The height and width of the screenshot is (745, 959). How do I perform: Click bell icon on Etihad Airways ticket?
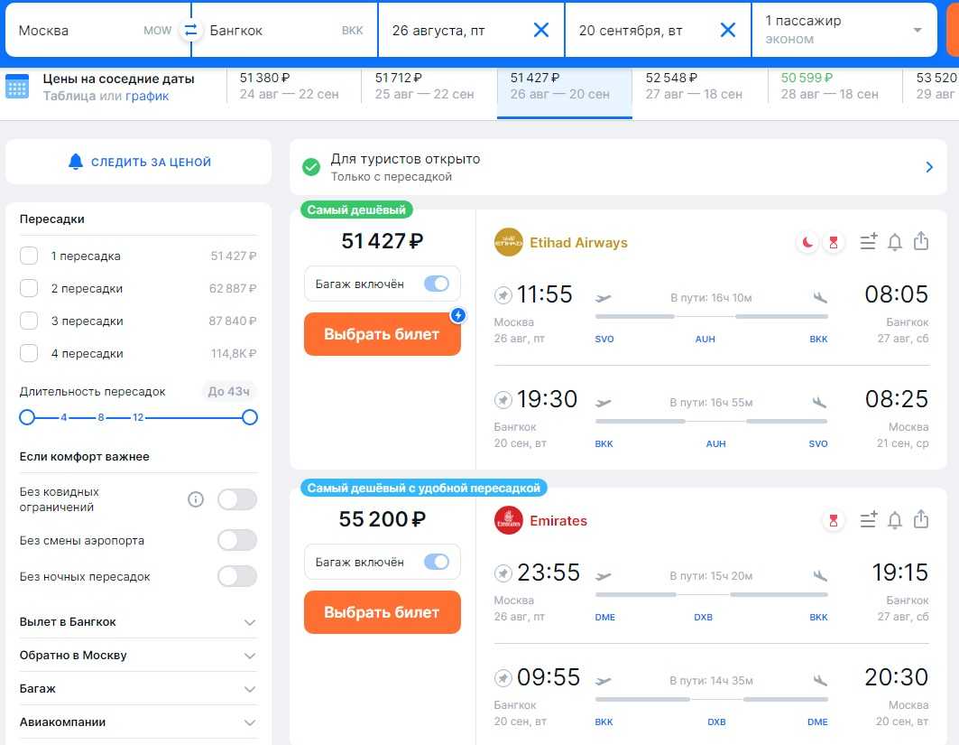(894, 242)
